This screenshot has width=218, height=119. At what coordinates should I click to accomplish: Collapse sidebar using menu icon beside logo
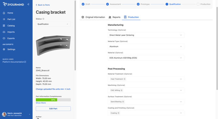pyautogui.click(x=28, y=4)
